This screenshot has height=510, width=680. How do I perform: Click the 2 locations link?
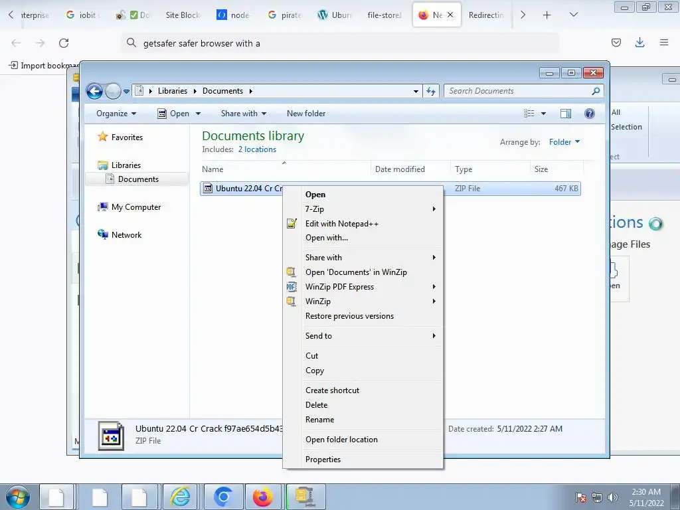click(257, 149)
